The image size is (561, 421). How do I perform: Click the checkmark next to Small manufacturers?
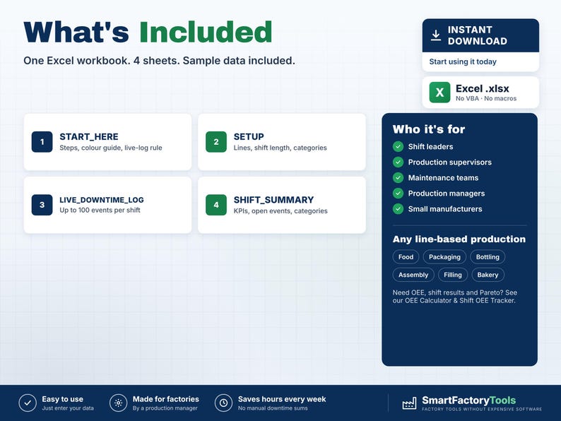pos(398,209)
